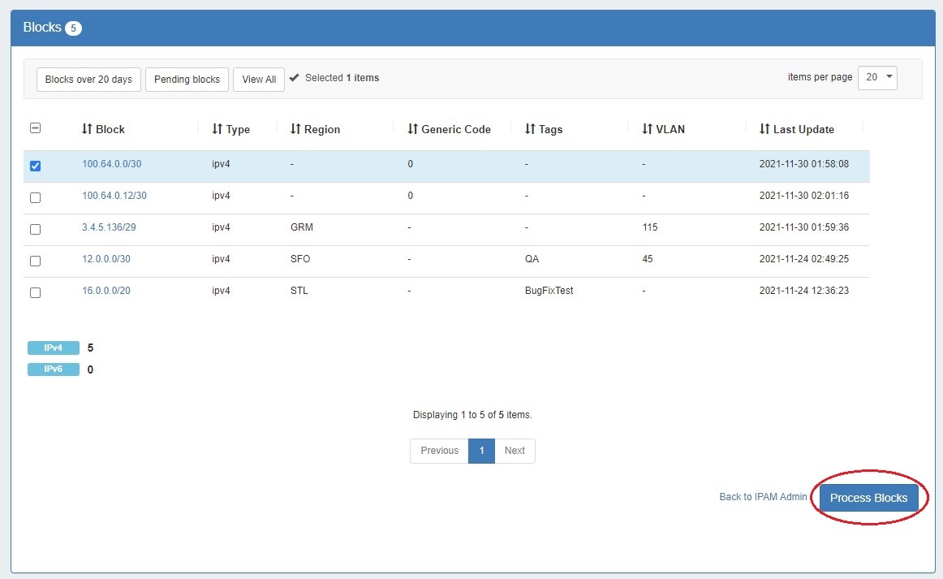Viewport: 943px width, 579px height.
Task: Show Blocks over 20 days filter
Action: click(x=88, y=80)
